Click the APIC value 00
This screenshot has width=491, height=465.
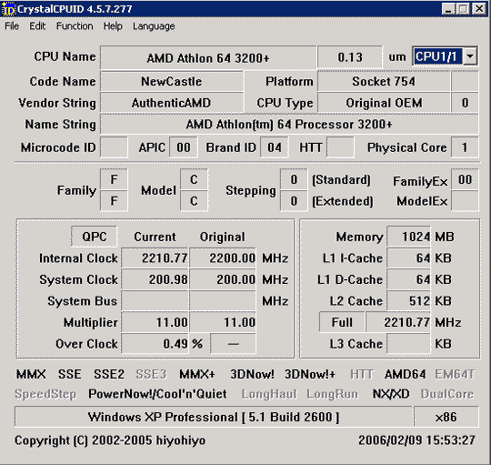coord(184,147)
